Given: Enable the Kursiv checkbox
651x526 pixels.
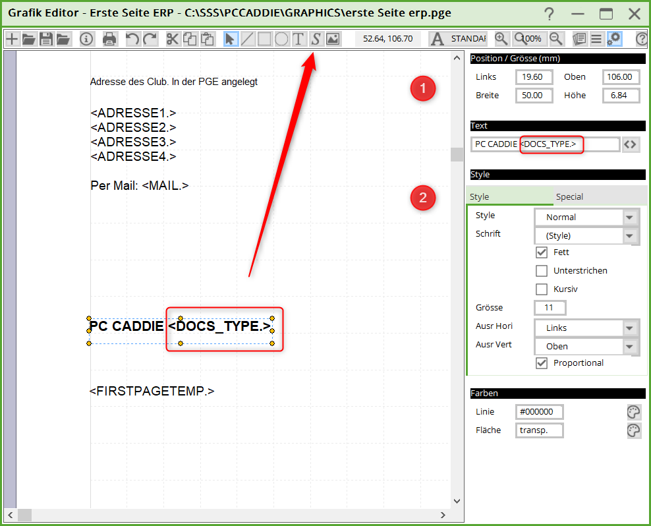Looking at the screenshot, I should pos(542,289).
